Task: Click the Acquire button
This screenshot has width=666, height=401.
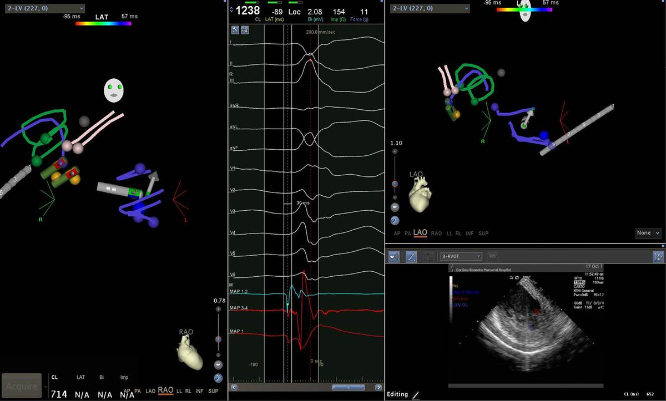Action: pos(21,385)
